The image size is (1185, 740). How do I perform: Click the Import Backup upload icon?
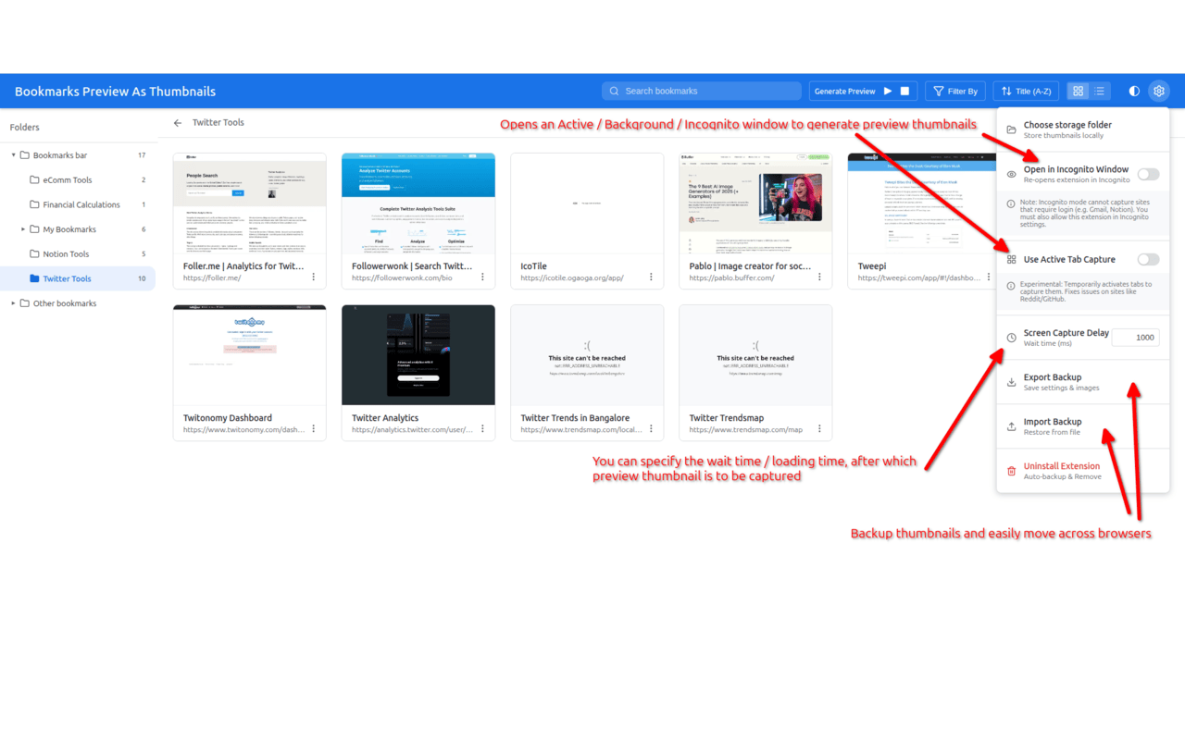[1011, 426]
